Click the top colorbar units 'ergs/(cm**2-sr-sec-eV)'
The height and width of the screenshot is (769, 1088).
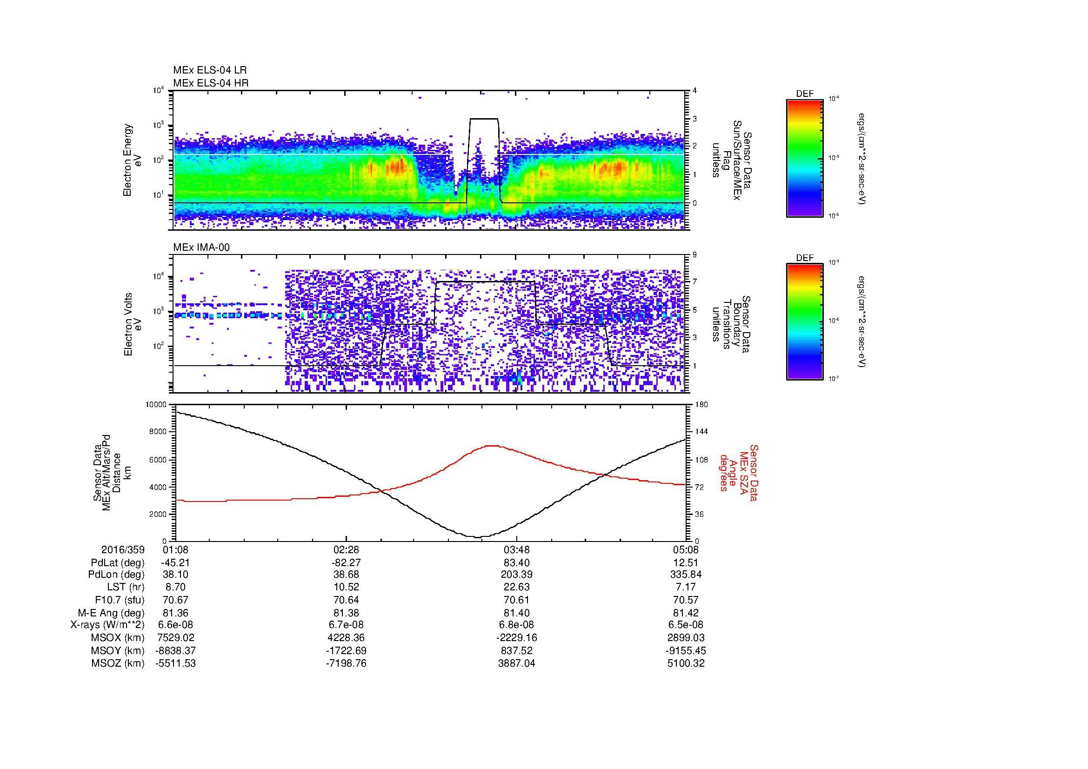[x=862, y=158]
